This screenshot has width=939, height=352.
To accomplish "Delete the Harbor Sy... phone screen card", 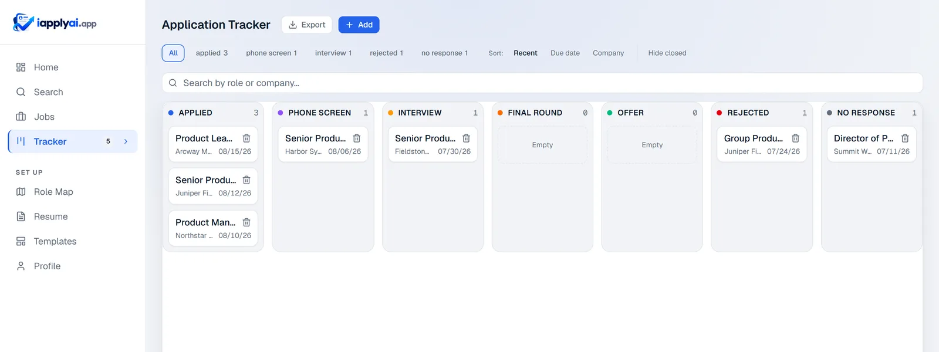I will click(356, 138).
